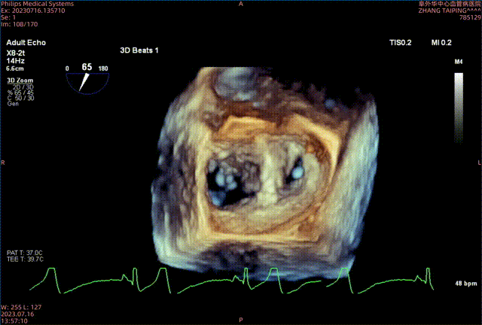Click the 'A' anterior orientation marker
Image resolution: width=482 pixels, height=325 pixels.
(x=241, y=4)
